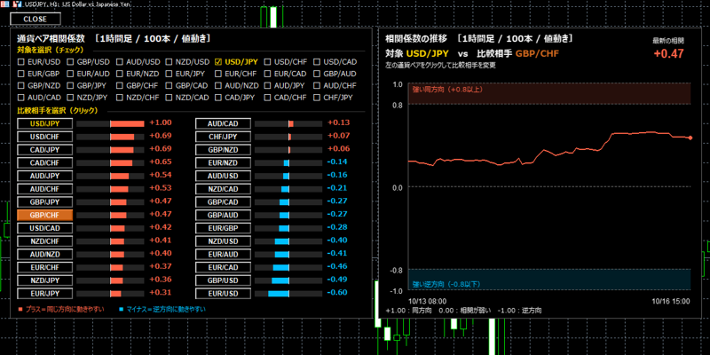Check the GBP/CHF checkbox
This screenshot has width=710, height=355.
coord(120,85)
